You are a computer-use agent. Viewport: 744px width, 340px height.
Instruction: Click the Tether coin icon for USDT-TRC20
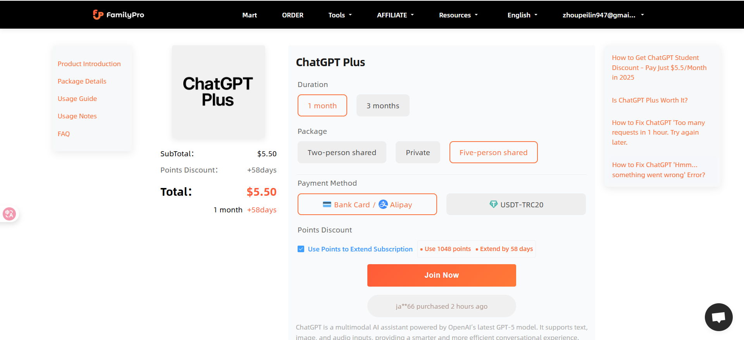(494, 204)
